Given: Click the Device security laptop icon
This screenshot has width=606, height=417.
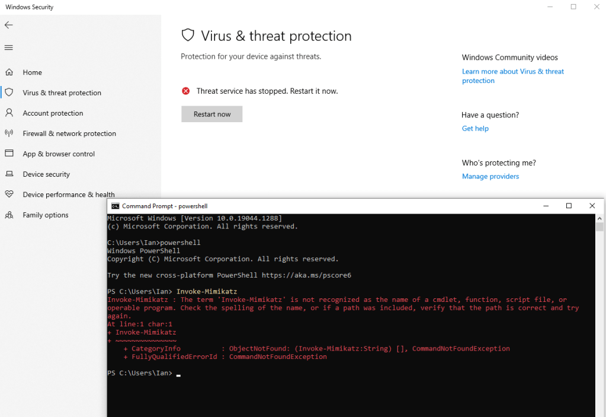Looking at the screenshot, I should (9, 174).
